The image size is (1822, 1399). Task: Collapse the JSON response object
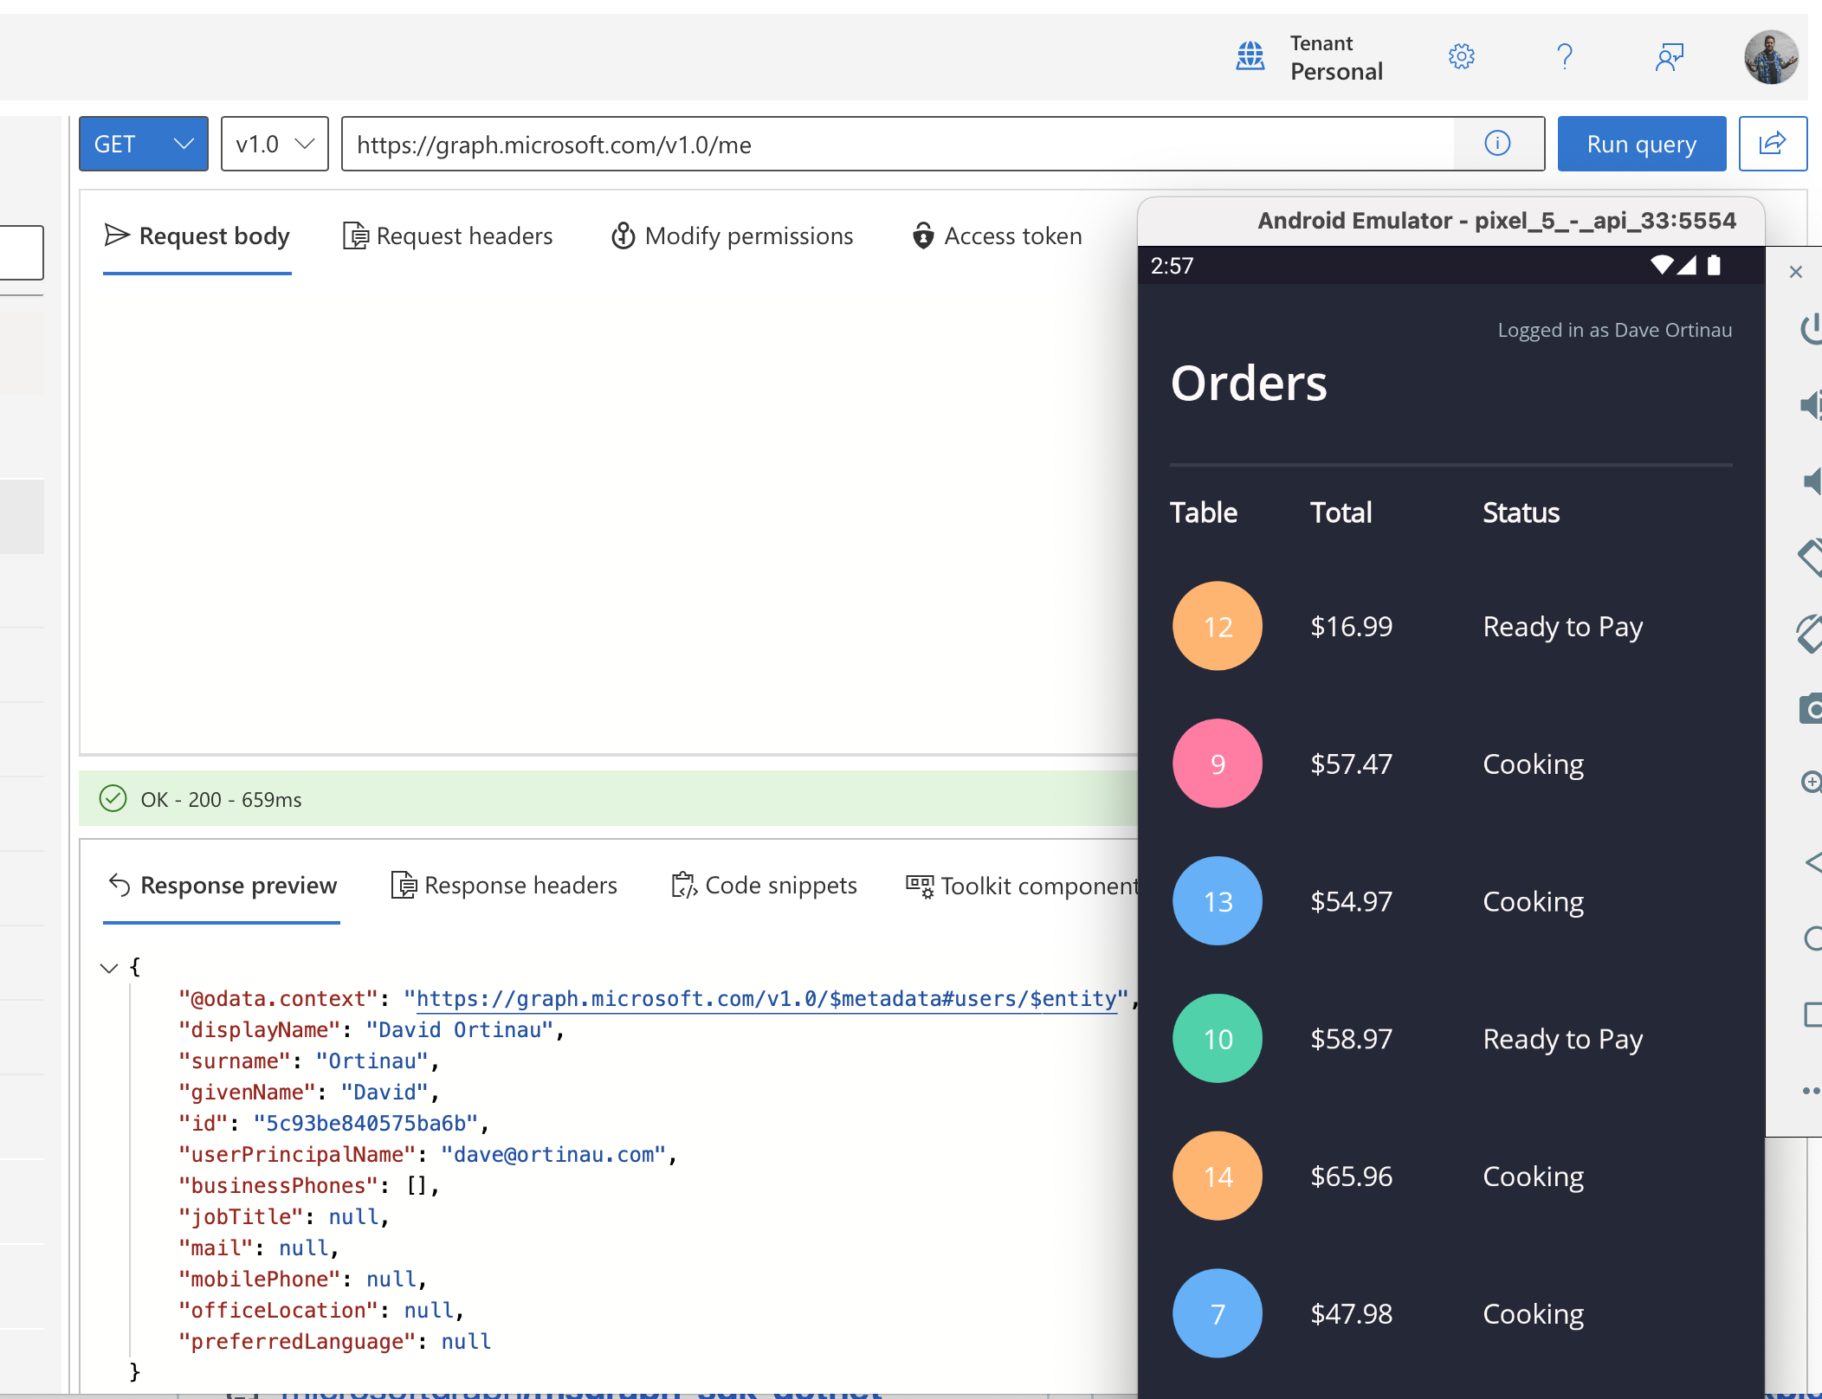[109, 967]
